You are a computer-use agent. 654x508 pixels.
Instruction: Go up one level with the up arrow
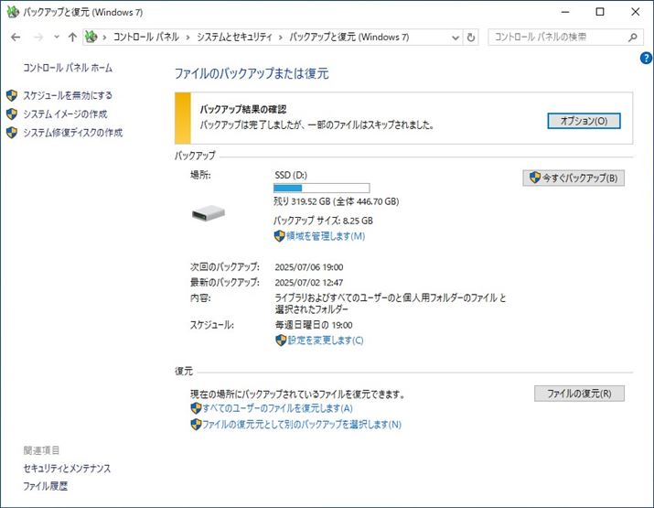point(72,38)
